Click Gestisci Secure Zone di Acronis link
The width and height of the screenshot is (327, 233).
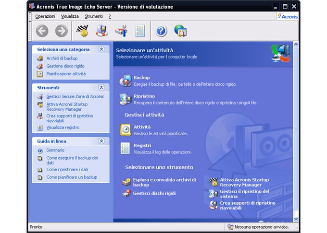pyautogui.click(x=75, y=96)
